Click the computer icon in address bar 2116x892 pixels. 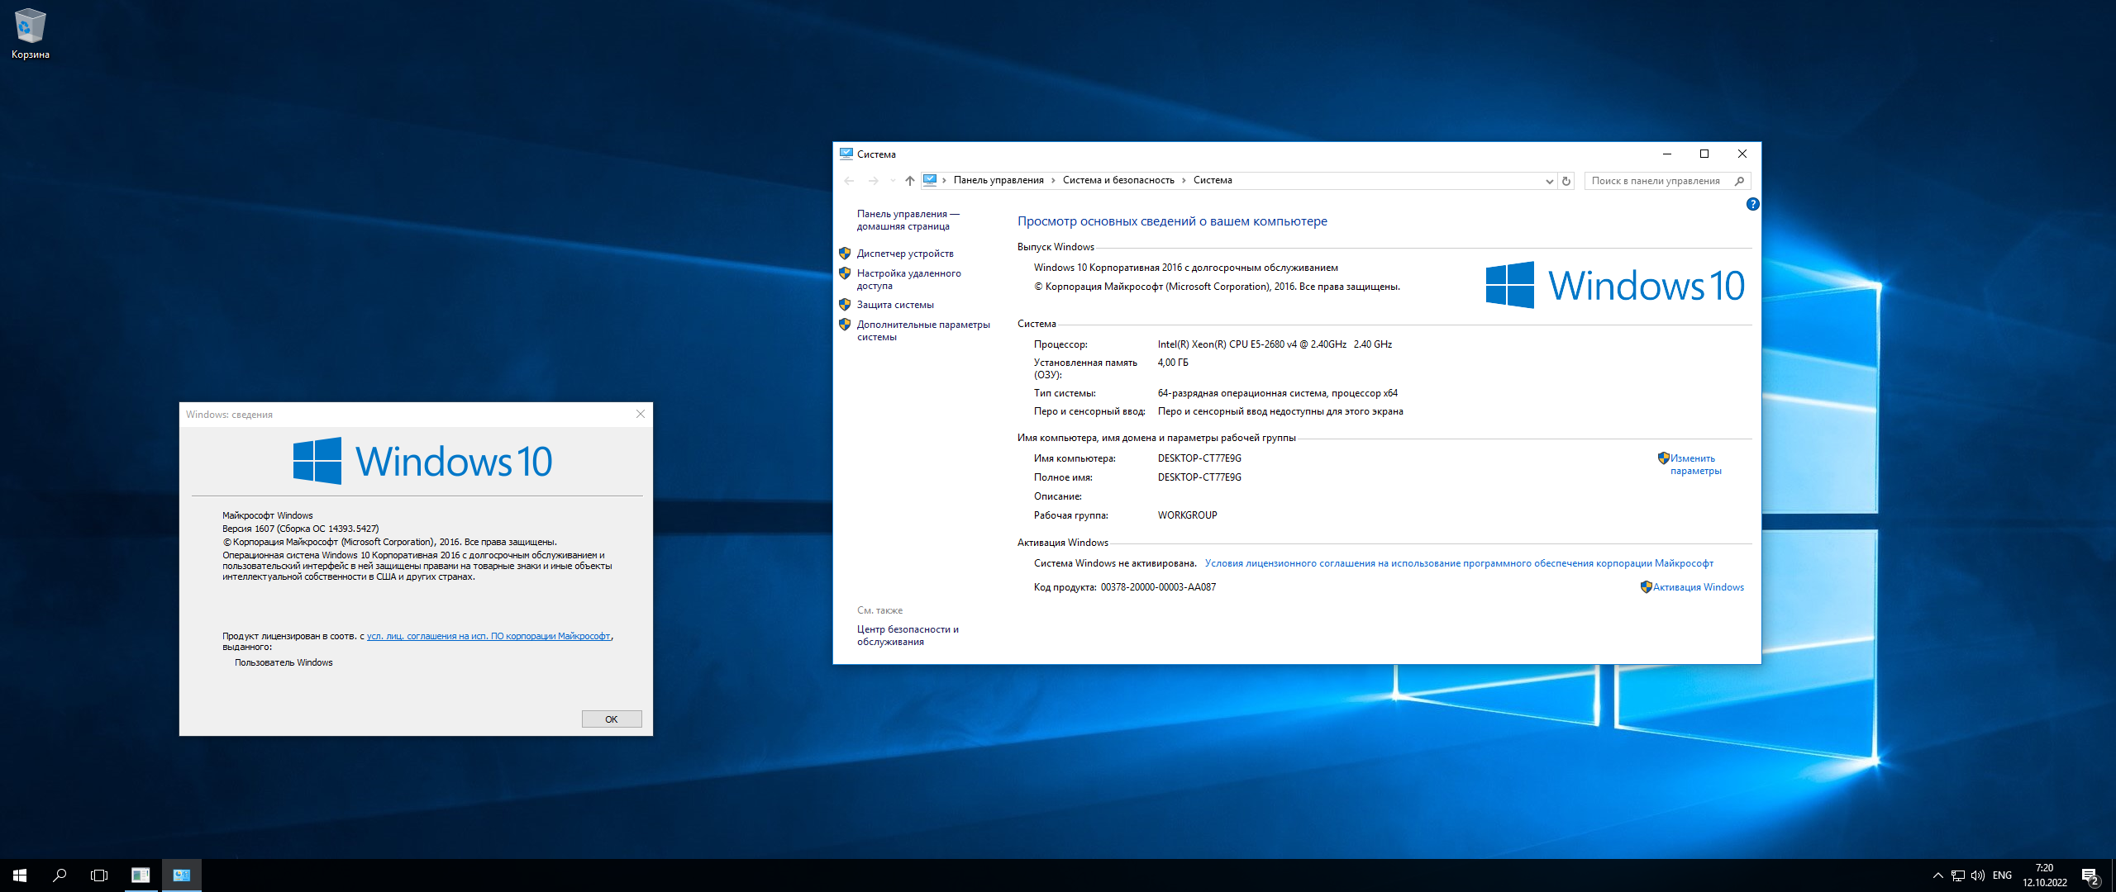point(930,180)
